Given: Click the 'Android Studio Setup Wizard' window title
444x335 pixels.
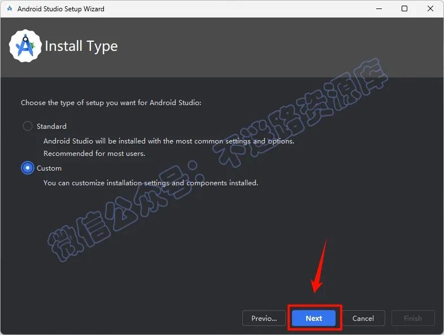Looking at the screenshot, I should click(61, 9).
